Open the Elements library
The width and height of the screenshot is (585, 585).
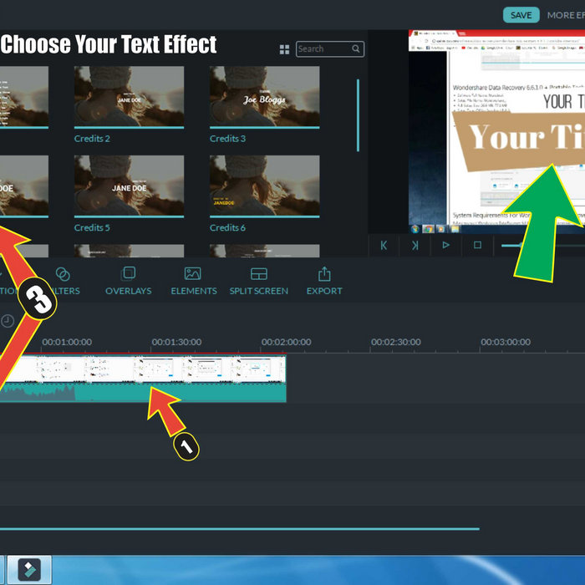[193, 281]
